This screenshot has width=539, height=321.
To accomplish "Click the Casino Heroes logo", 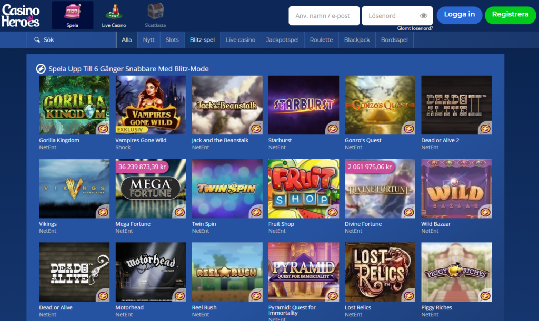I will click(21, 16).
